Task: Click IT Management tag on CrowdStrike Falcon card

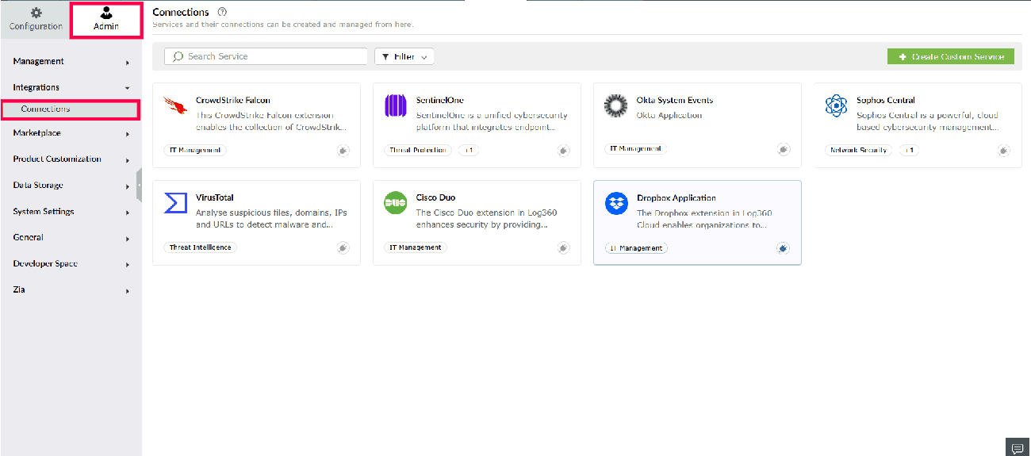Action: click(194, 150)
